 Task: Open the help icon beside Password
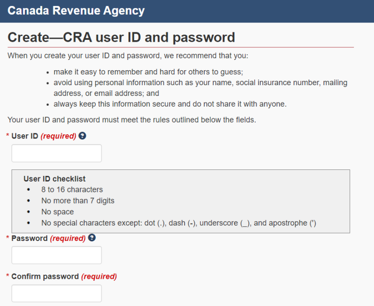tap(92, 238)
